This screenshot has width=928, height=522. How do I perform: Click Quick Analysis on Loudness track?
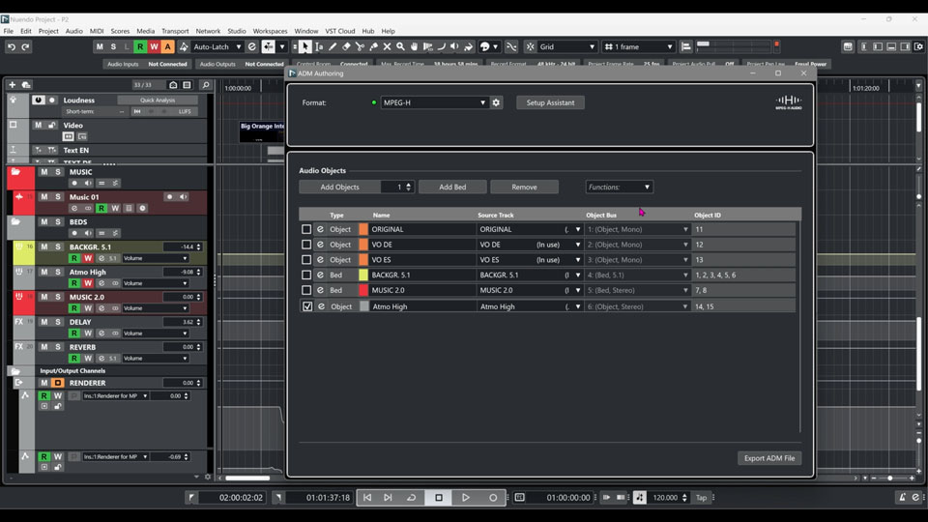tap(158, 100)
